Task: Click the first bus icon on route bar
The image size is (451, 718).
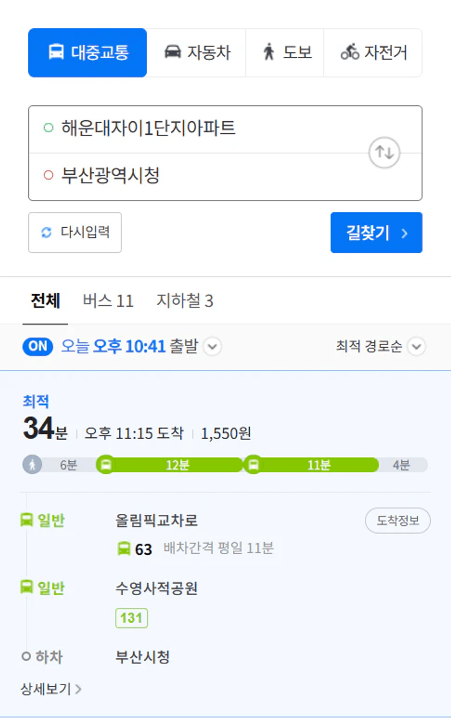Action: tap(106, 465)
